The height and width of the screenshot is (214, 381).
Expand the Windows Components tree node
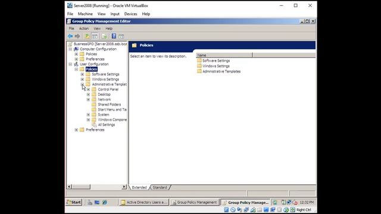tap(88, 119)
